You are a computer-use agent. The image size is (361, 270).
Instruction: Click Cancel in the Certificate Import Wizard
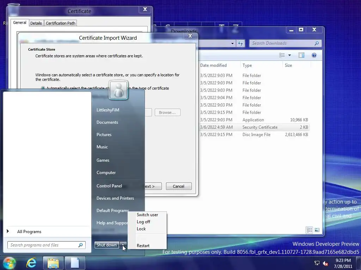tap(179, 186)
